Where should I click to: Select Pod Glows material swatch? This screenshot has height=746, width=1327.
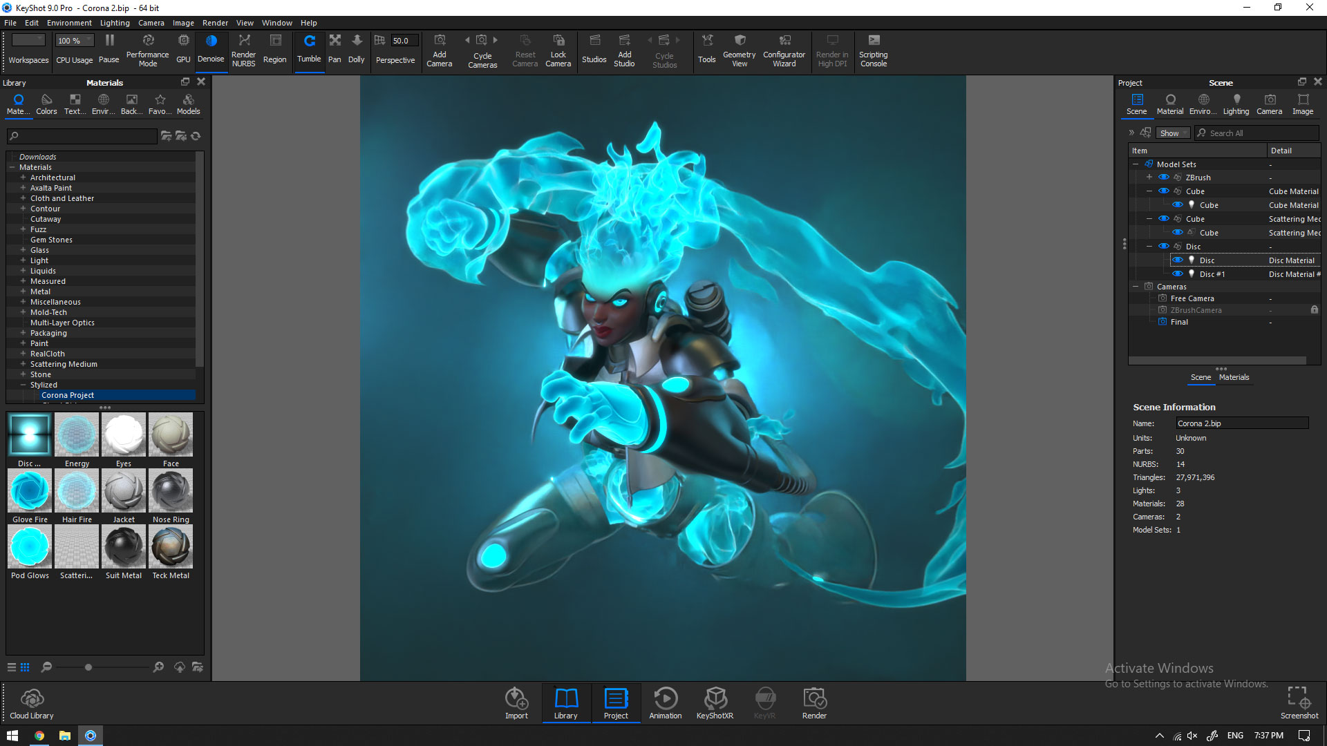click(30, 547)
